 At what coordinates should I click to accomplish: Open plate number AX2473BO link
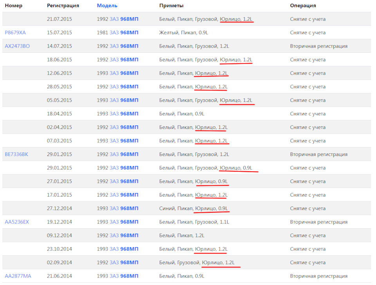(x=17, y=46)
